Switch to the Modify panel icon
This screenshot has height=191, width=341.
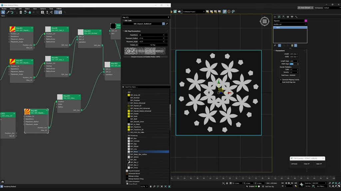click(279, 17)
